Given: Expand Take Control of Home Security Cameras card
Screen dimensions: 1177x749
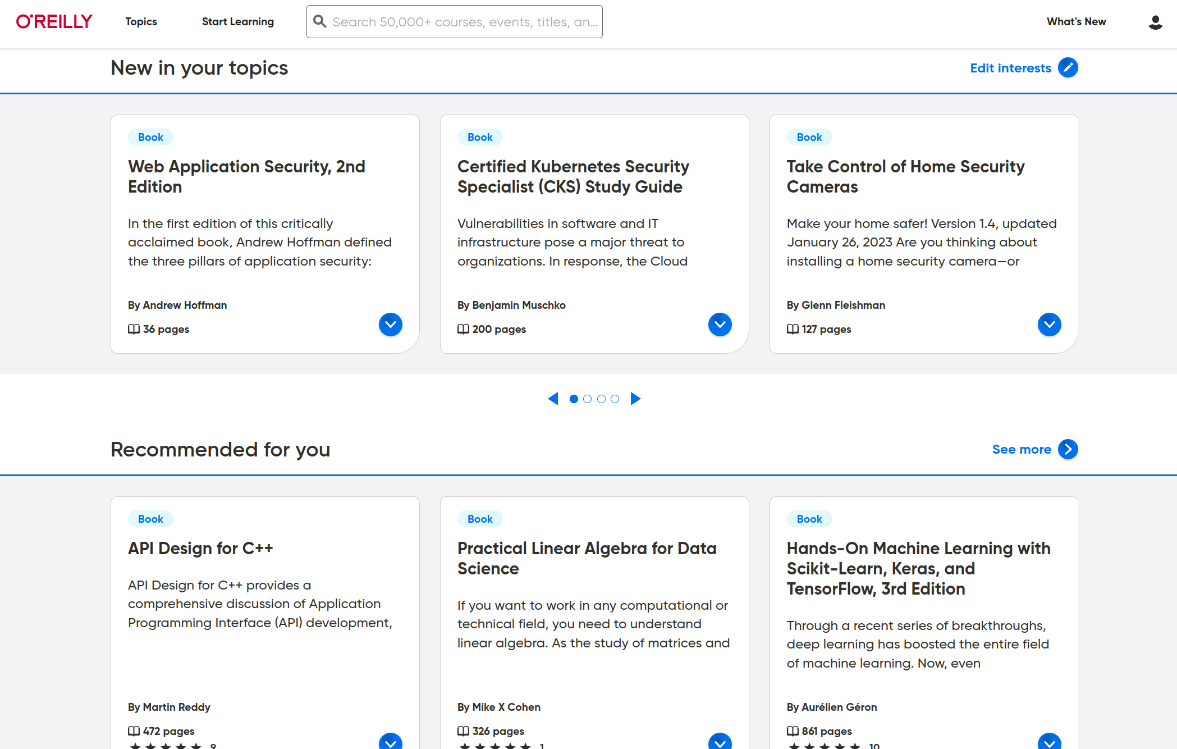Looking at the screenshot, I should [1048, 325].
